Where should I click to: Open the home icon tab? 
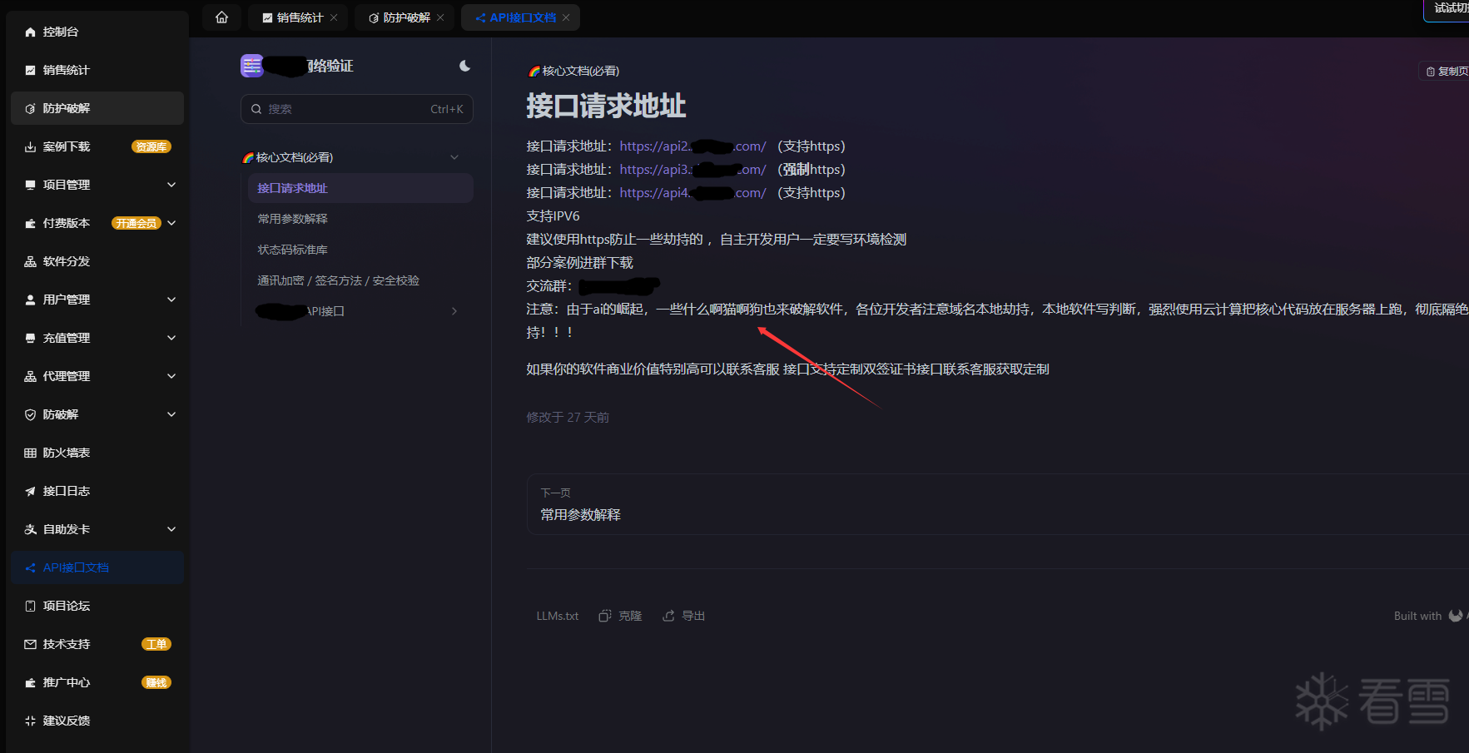tap(221, 17)
